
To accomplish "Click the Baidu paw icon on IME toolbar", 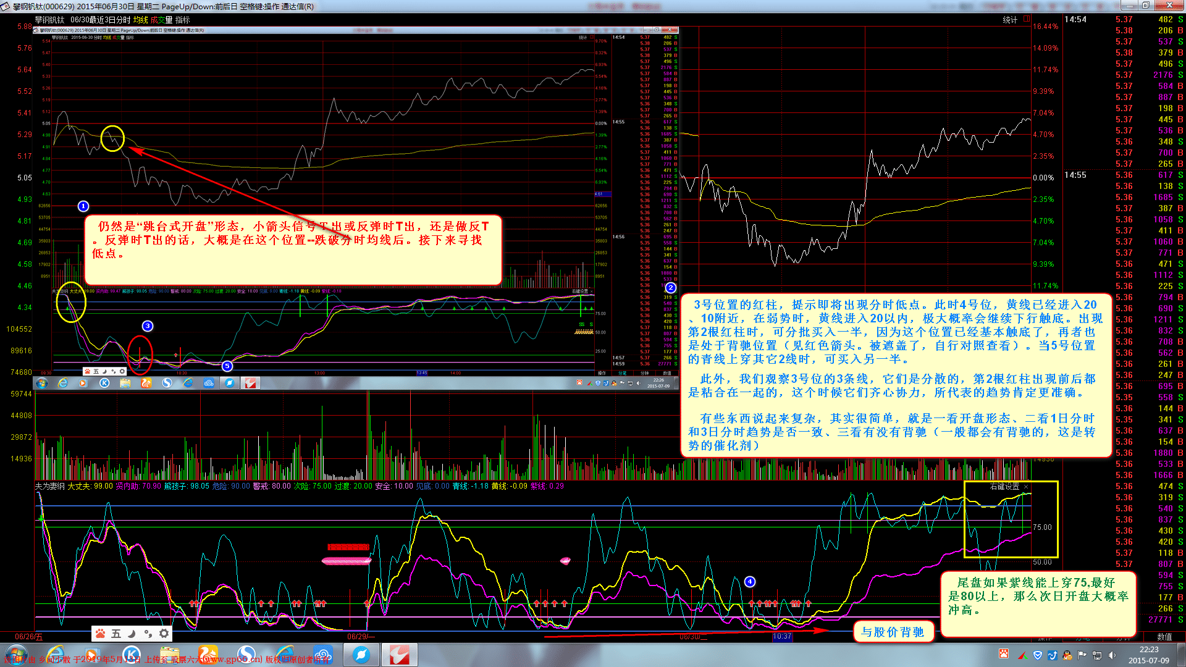I will [100, 634].
